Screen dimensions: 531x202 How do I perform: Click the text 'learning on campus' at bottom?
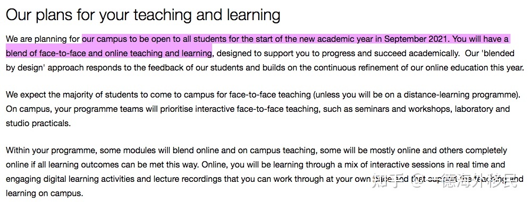pyautogui.click(x=44, y=194)
